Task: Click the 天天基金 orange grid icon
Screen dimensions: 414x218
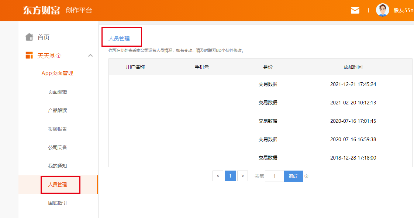Action: (x=29, y=56)
